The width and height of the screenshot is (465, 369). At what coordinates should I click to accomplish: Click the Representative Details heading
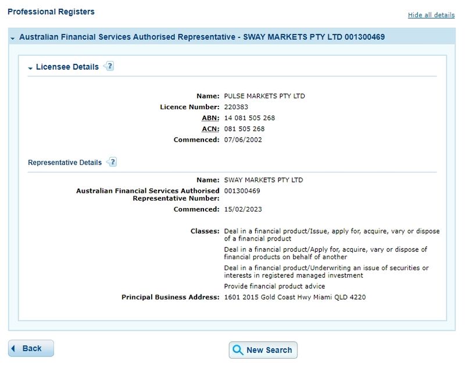[65, 163]
